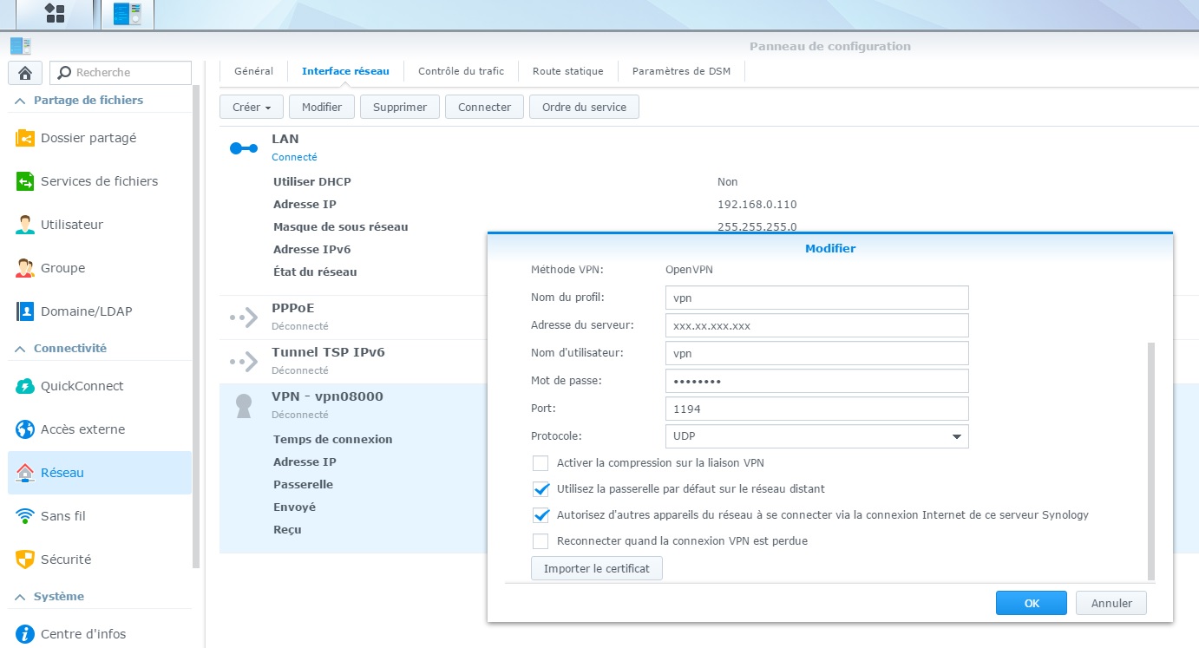The width and height of the screenshot is (1199, 648).
Task: Click the Adresse du serveur input field
Action: pos(816,325)
